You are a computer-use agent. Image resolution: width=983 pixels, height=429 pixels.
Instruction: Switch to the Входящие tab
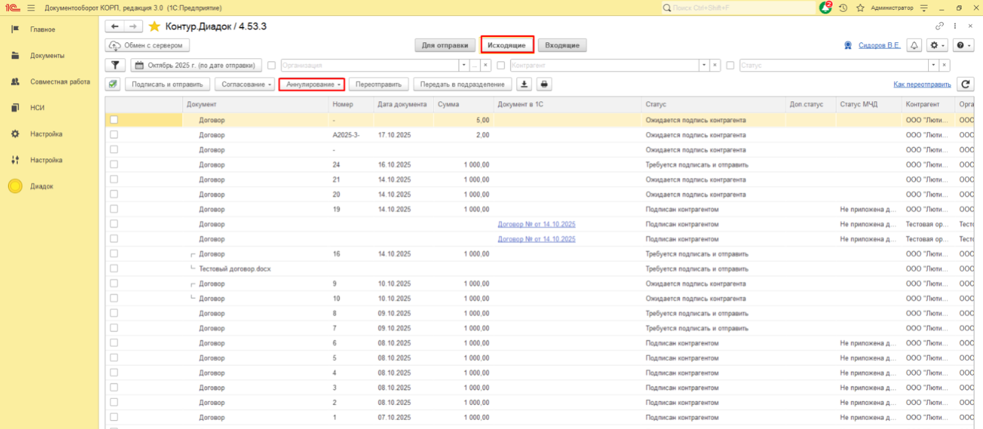point(562,45)
